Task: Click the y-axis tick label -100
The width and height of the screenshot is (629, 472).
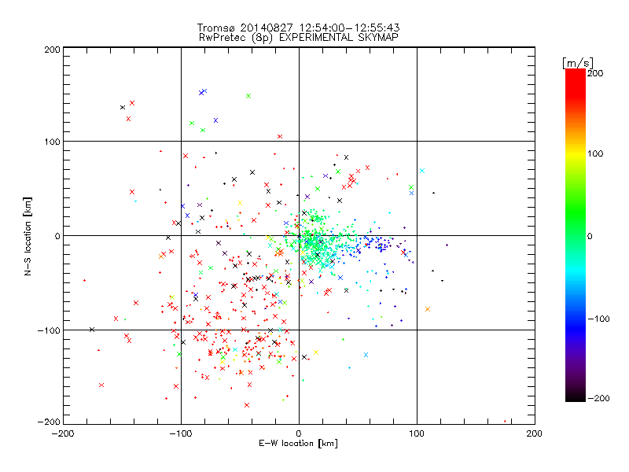Action: tap(49, 330)
